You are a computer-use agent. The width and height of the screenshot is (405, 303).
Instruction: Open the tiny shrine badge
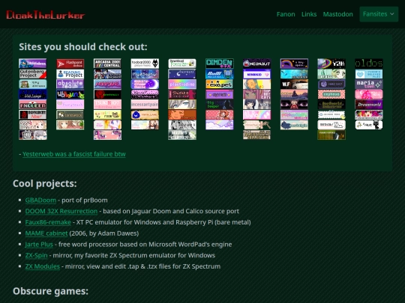click(33, 84)
